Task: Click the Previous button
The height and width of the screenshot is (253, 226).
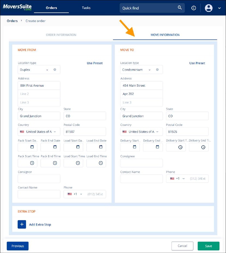Action: 18,246
